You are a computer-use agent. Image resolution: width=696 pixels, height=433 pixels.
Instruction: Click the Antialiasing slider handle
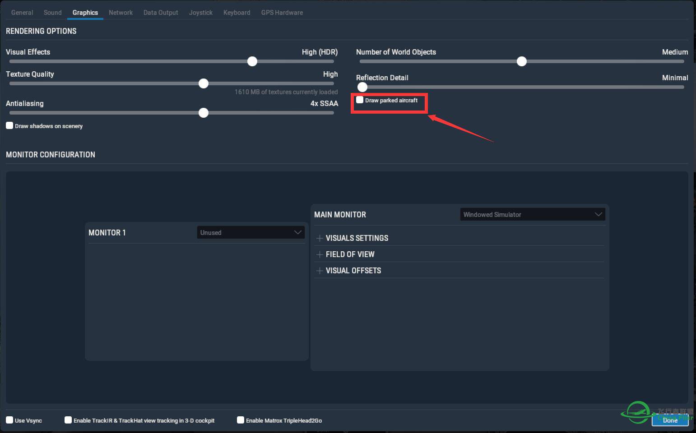[204, 113]
